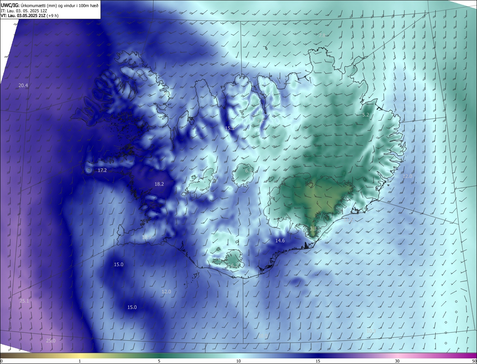This screenshot has height=364, width=477.
Task: Click the 15.3 value label
Action: point(230,128)
